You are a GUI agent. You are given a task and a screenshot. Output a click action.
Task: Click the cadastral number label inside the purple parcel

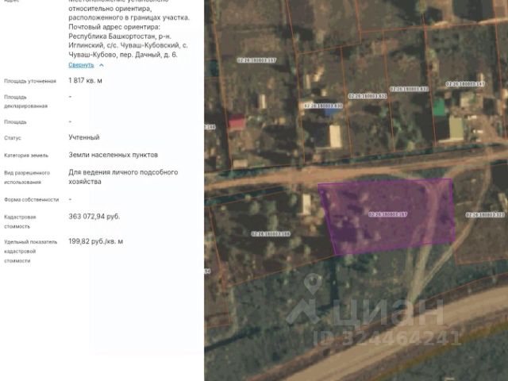(x=387, y=214)
